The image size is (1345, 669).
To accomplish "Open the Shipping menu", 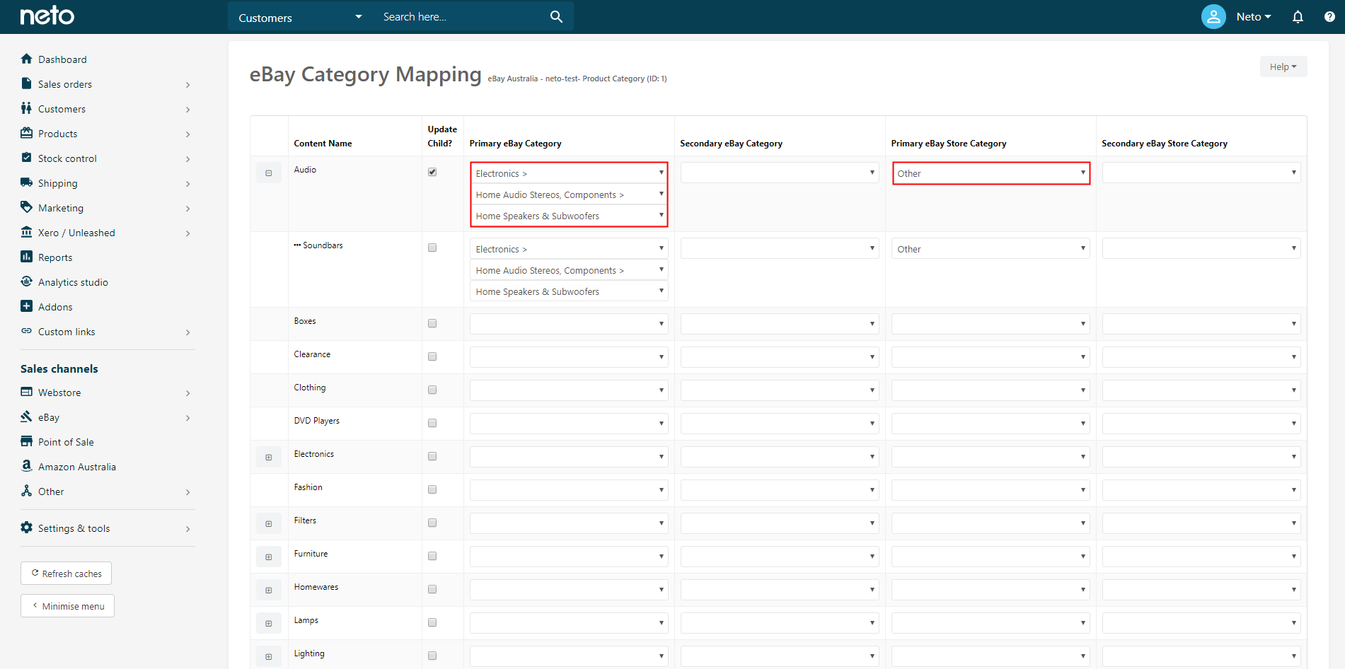I will 106,183.
